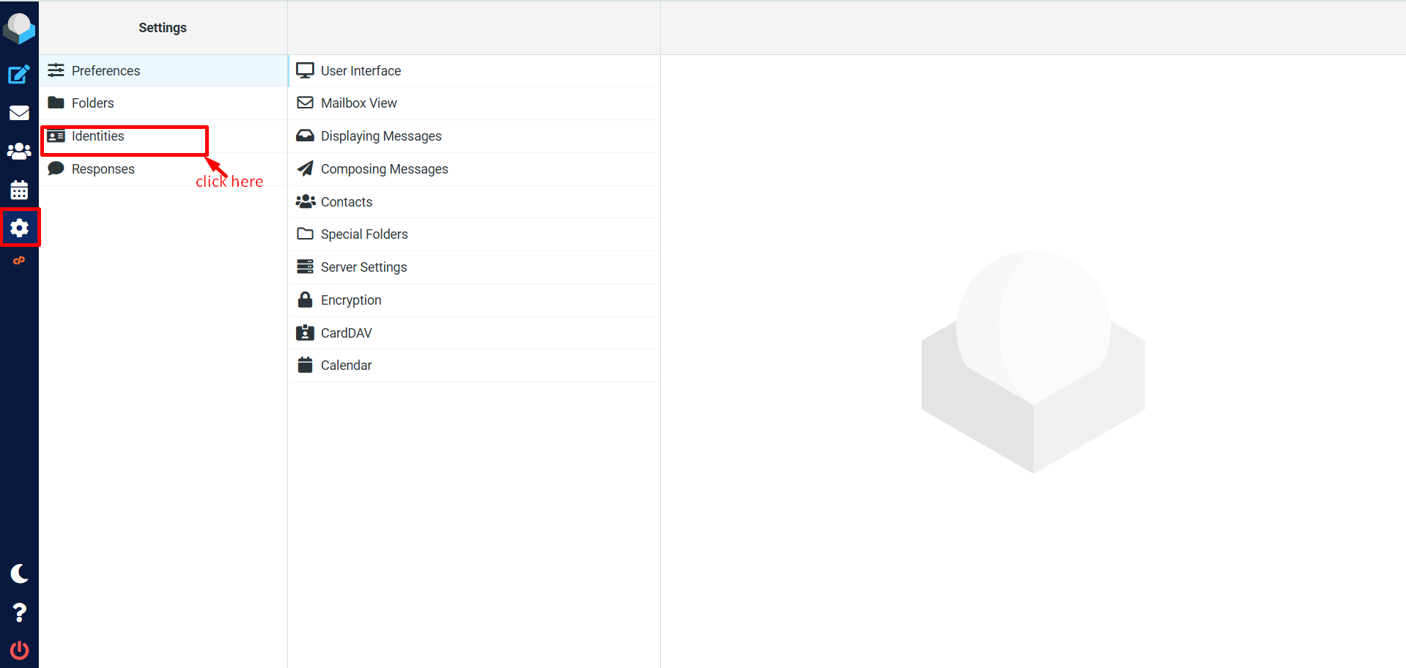Open the Folders settings section

pos(92,103)
